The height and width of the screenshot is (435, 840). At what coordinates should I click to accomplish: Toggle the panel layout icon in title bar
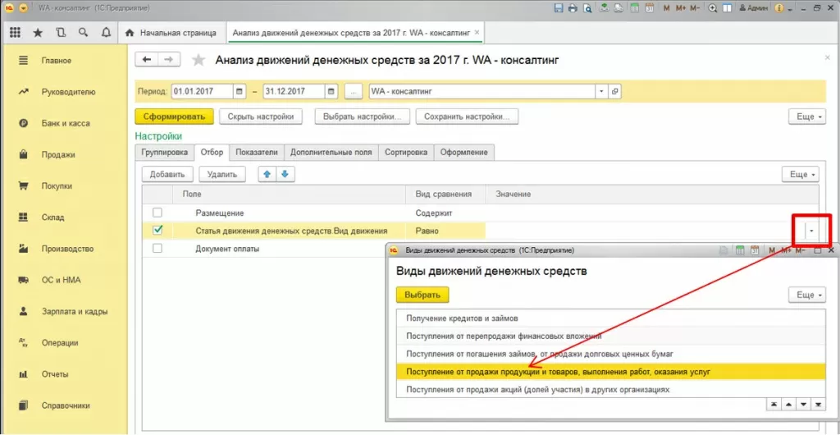(x=727, y=8)
